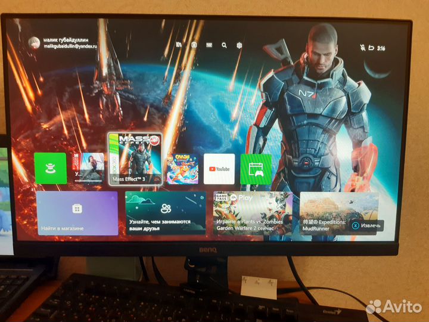
Task: Click the Game Pass badge on Plants card
Action: pyautogui.click(x=221, y=197)
